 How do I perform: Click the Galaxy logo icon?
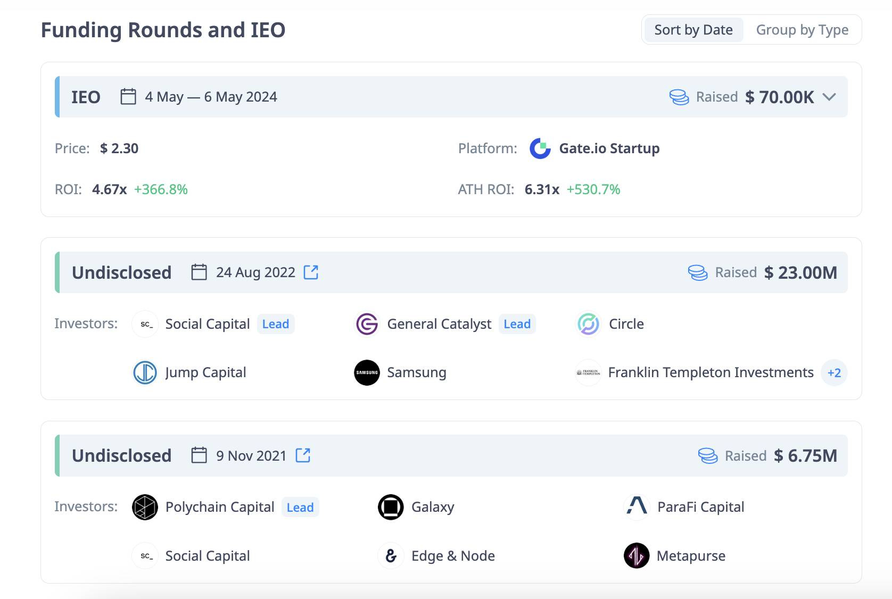click(391, 507)
